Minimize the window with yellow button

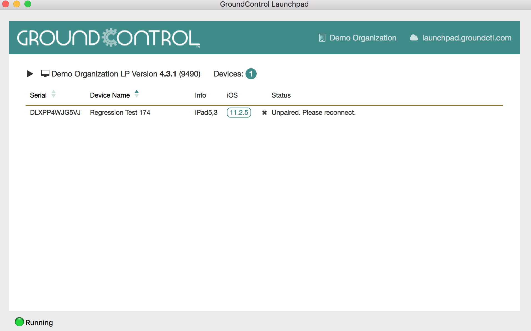[x=17, y=4]
